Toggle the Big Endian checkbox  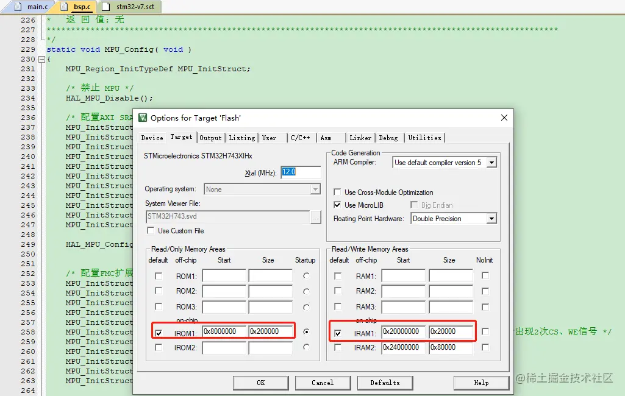click(414, 205)
